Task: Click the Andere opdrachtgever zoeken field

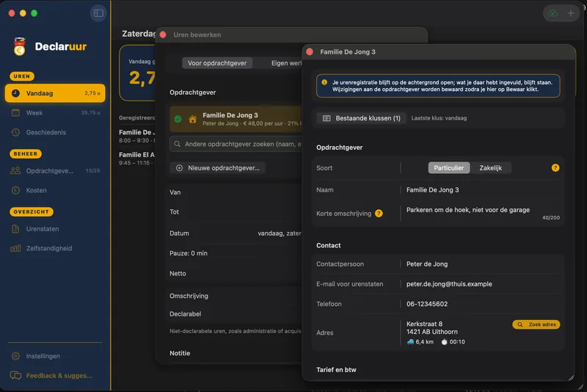Action: [x=236, y=144]
